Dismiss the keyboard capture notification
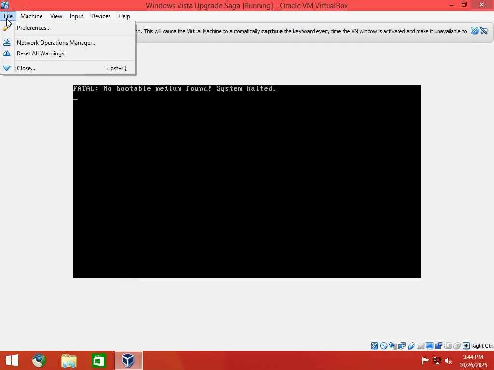Image resolution: width=494 pixels, height=370 pixels. pyautogui.click(x=474, y=31)
